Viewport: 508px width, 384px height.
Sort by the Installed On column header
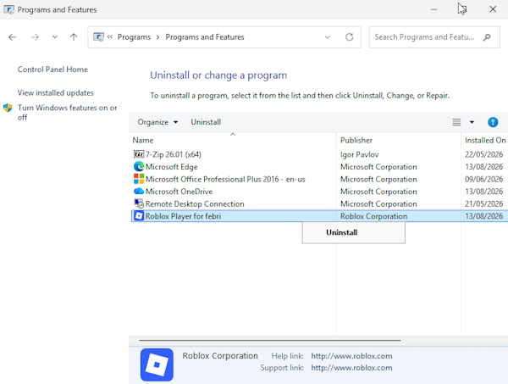click(x=485, y=141)
